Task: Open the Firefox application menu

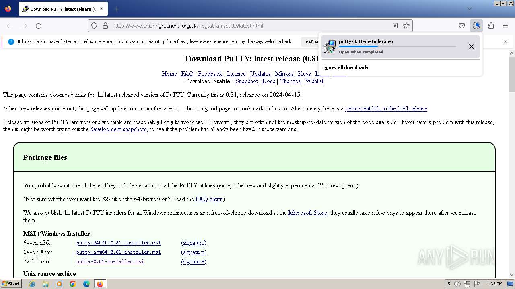Action: [505, 26]
